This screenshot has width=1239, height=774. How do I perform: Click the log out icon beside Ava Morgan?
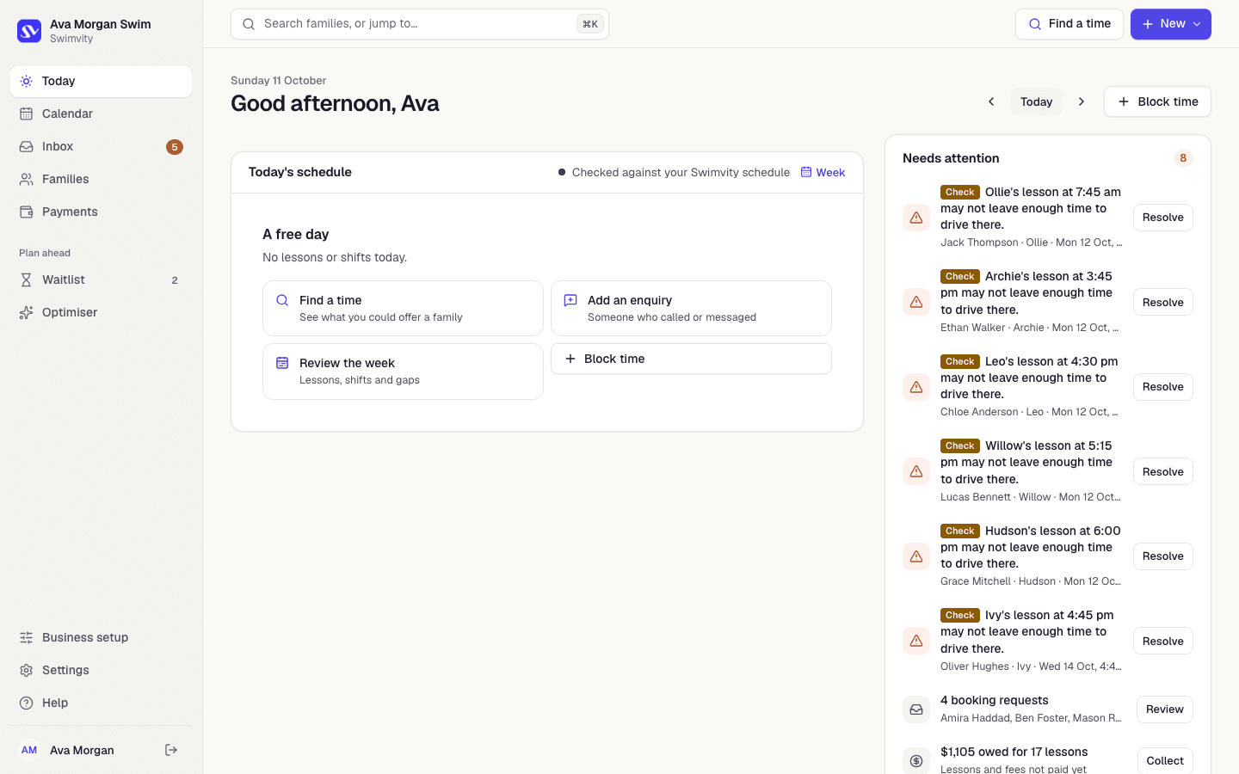coord(171,750)
